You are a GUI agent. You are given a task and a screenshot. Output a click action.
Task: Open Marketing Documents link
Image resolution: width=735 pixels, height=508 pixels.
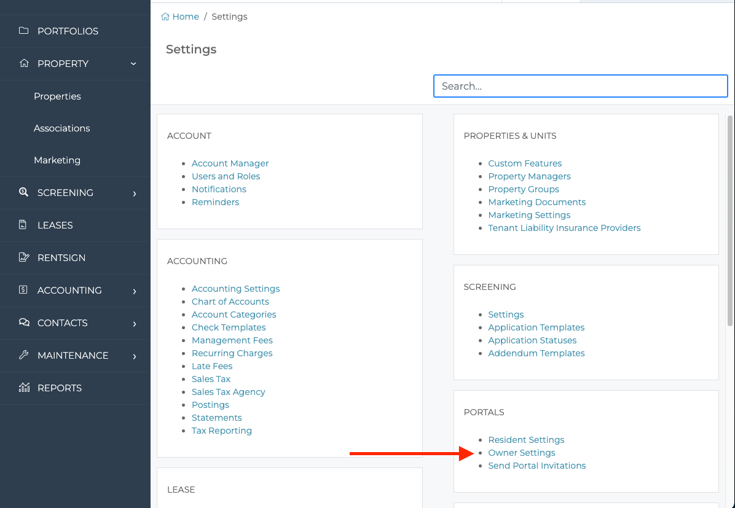click(x=537, y=202)
